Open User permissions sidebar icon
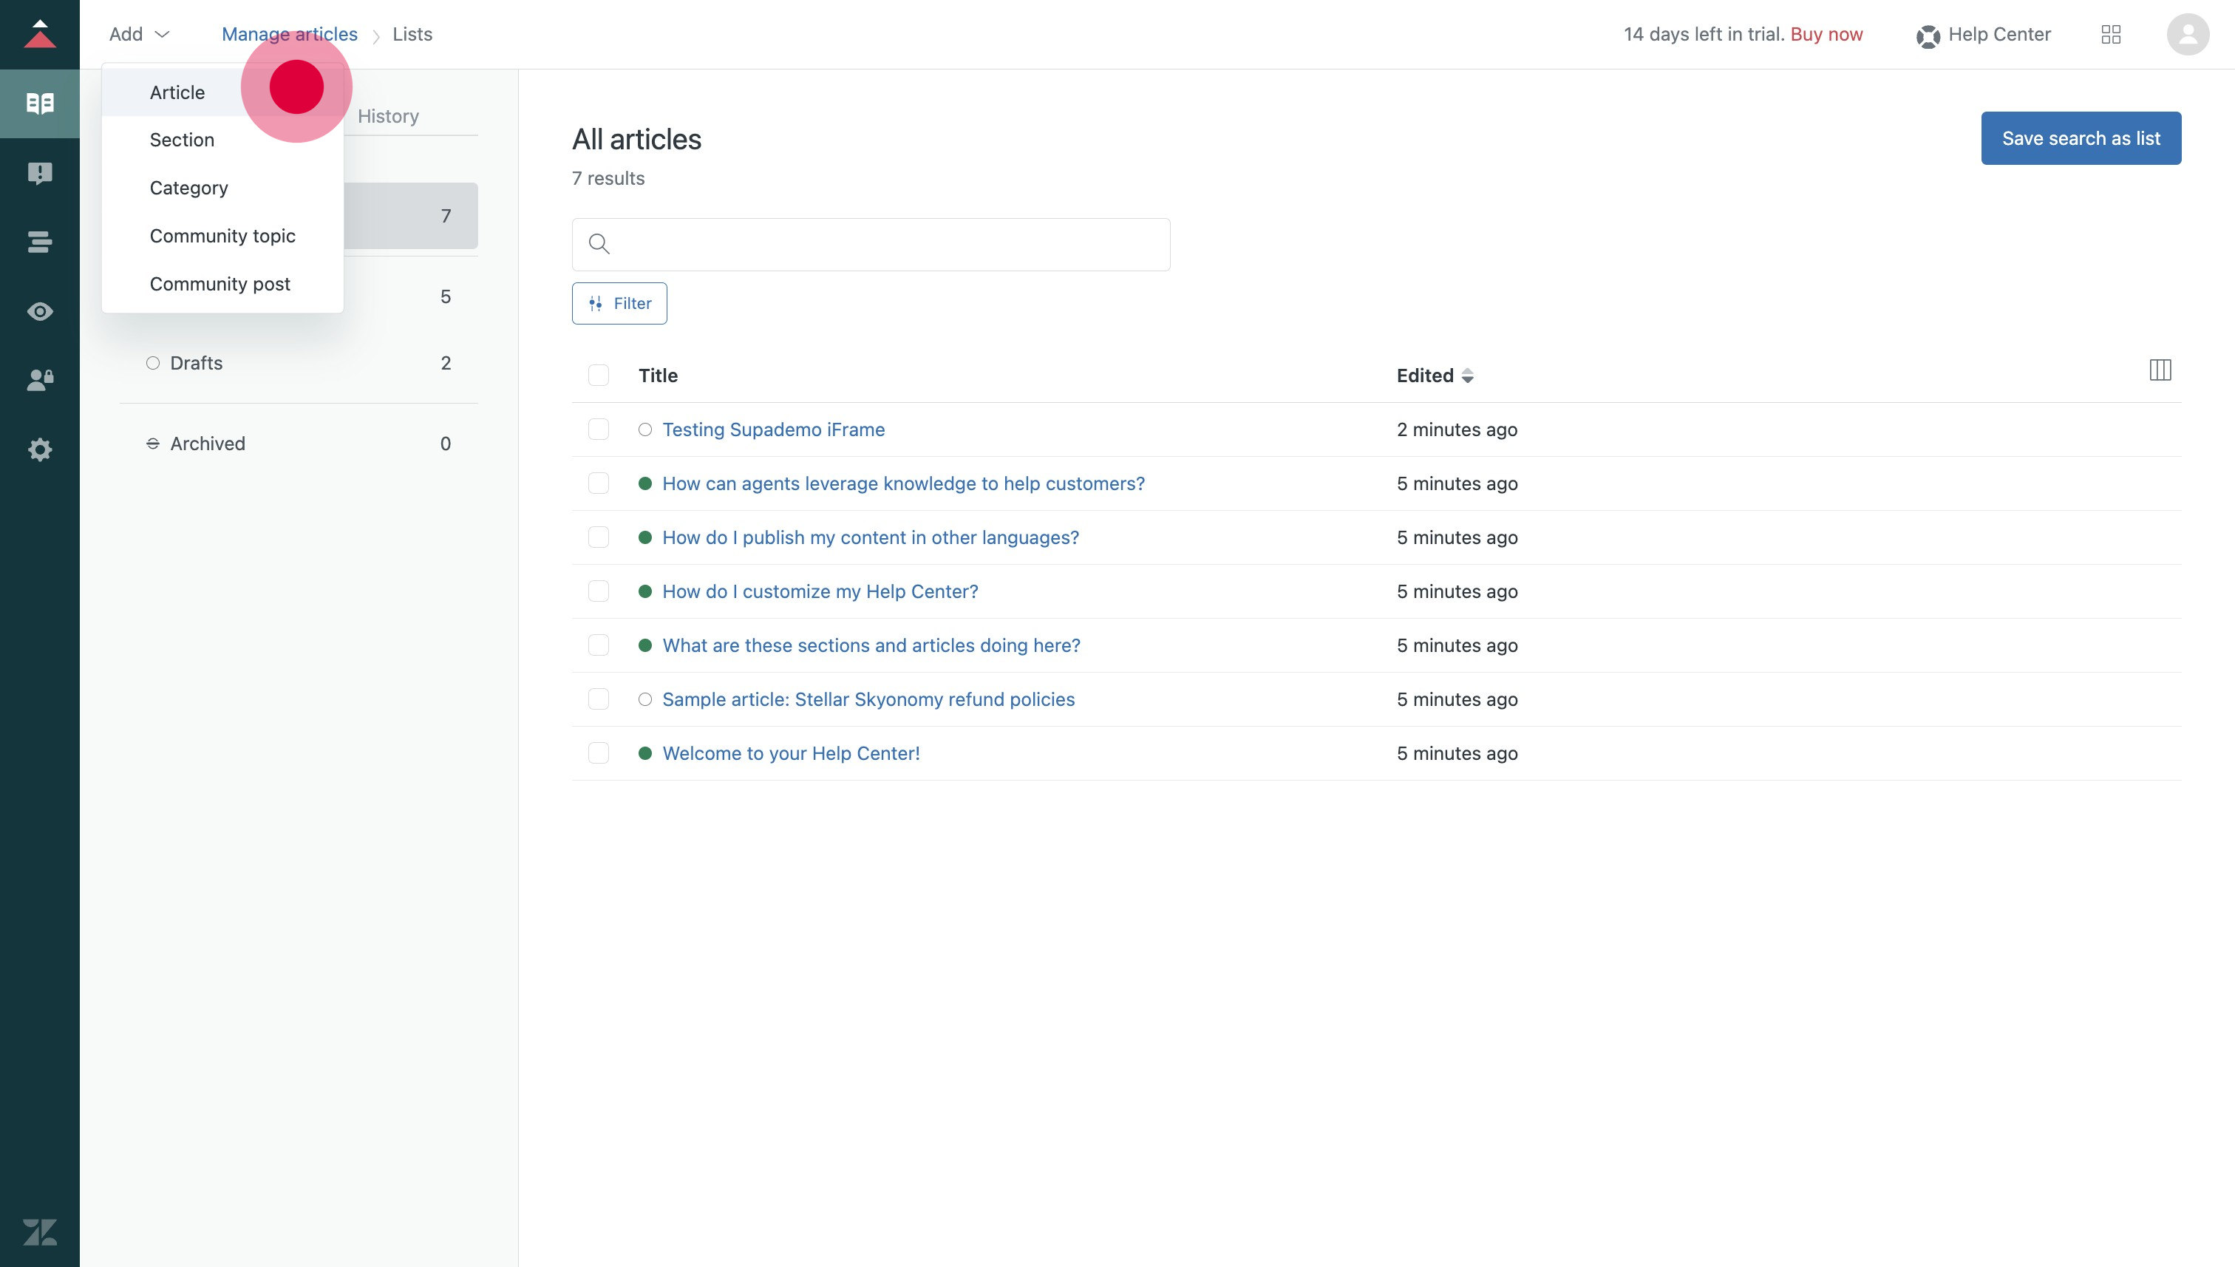 39,380
